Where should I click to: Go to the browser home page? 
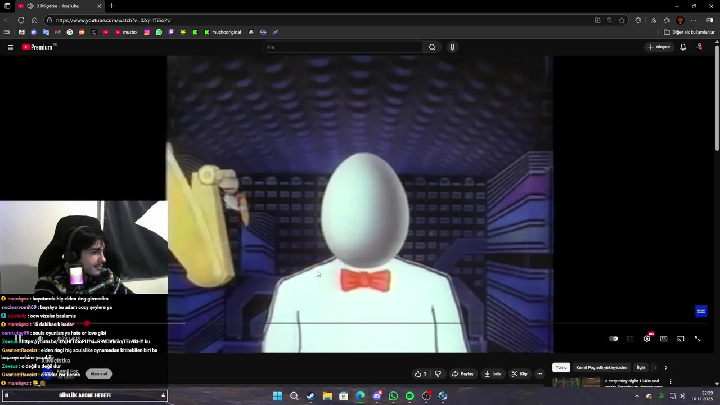click(x=34, y=20)
